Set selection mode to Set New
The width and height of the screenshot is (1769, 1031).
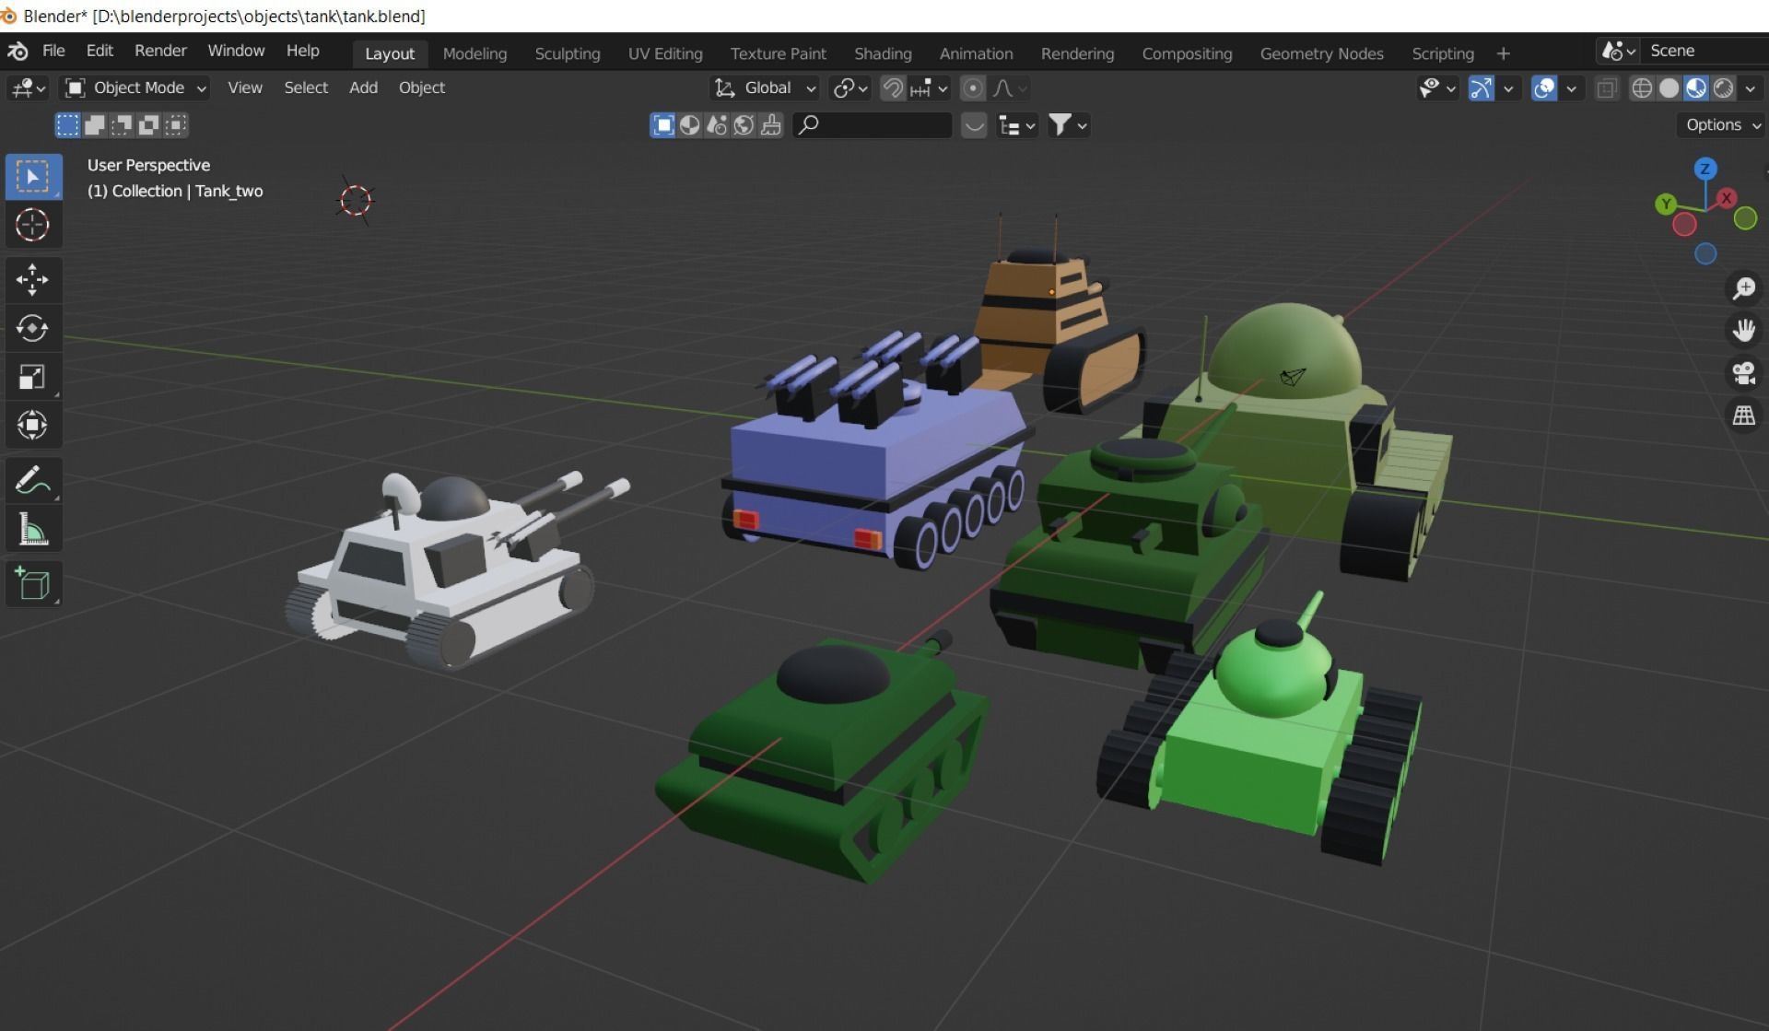coord(67,125)
